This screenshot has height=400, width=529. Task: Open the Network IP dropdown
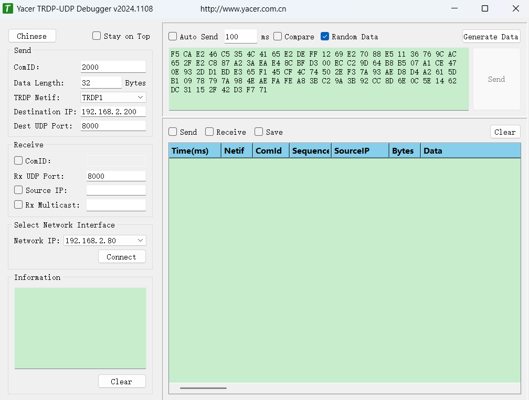click(x=141, y=240)
